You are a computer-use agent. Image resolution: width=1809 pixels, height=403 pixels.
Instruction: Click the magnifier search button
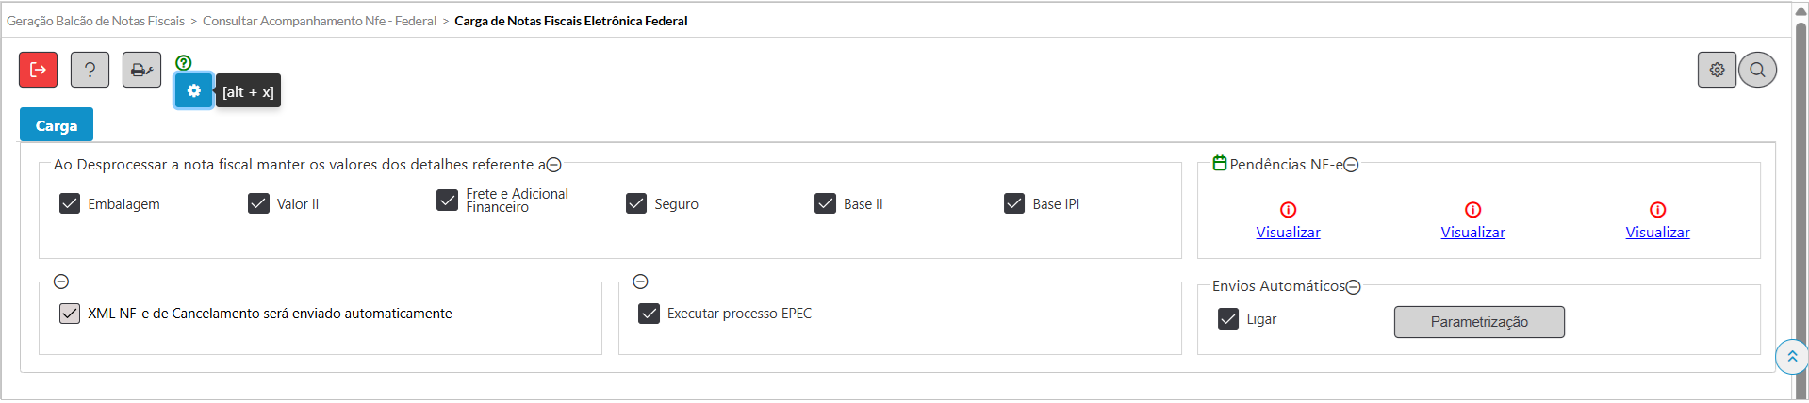pyautogui.click(x=1757, y=70)
